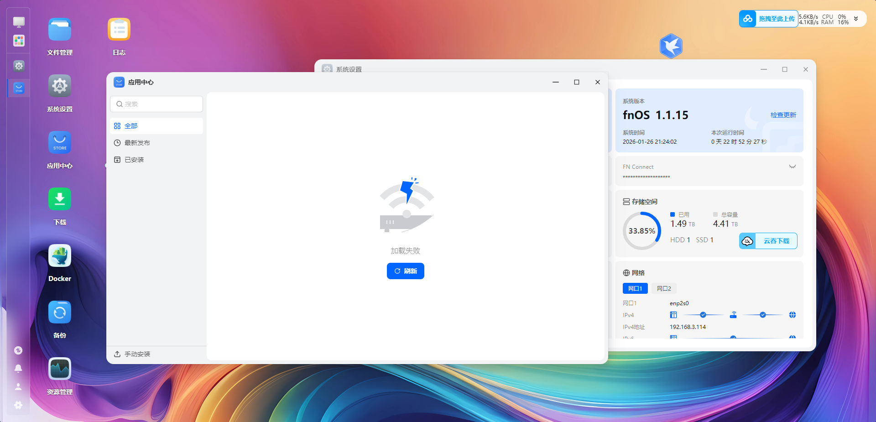The image size is (876, 422).
Task: Open the activity pulse icon in the dock
Action: tap(18, 350)
